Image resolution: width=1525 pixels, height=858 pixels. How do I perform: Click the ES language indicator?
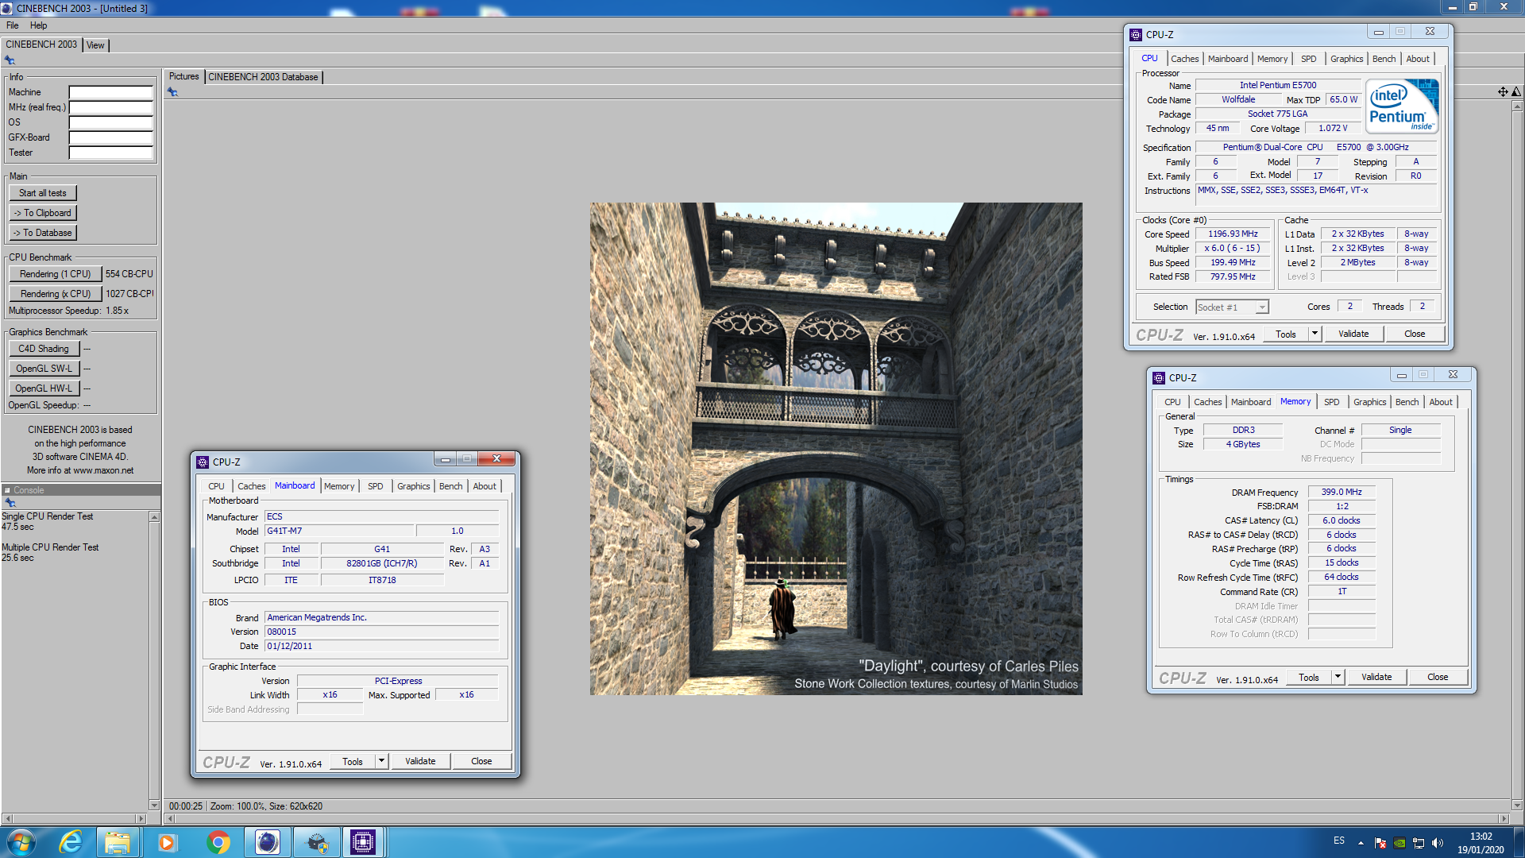tap(1339, 841)
